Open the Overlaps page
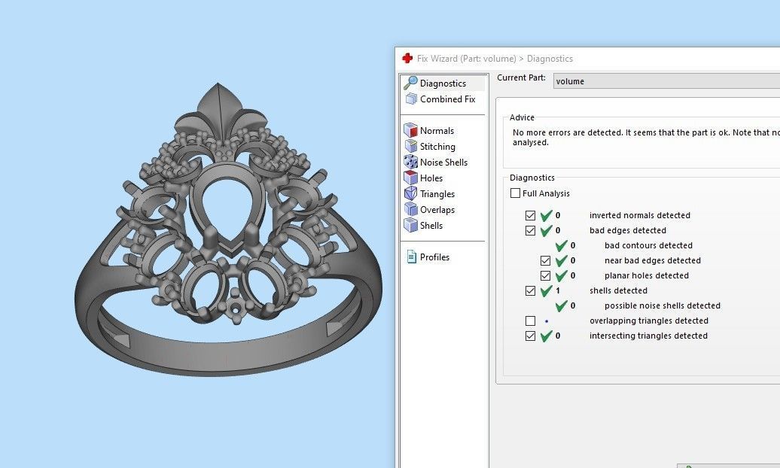Image resolution: width=780 pixels, height=468 pixels. pos(437,210)
